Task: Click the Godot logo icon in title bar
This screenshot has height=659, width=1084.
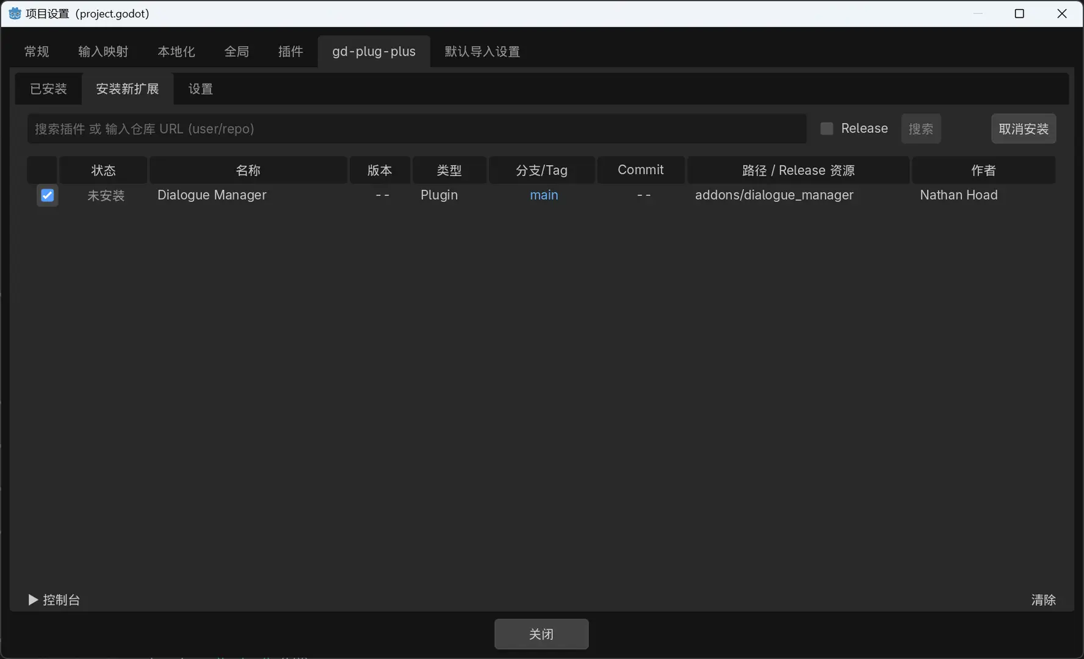Action: coord(15,13)
